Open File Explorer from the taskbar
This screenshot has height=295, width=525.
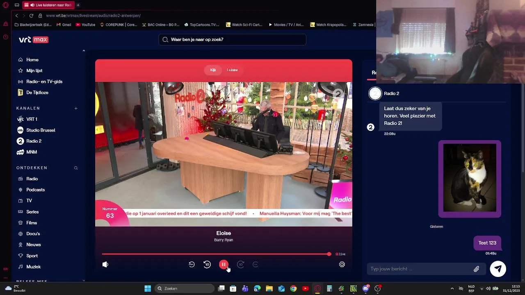[x=269, y=288]
